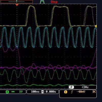The height and width of the screenshot is (102, 102).
Task: Click the orange trigger position marker triangle
Action: click(x=17, y=5)
